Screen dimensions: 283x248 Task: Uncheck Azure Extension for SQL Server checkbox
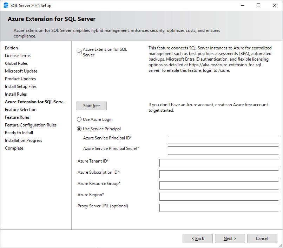pyautogui.click(x=79, y=52)
